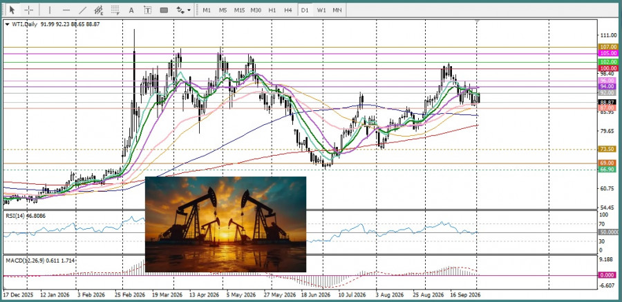
Task: Pick the Fibonacci retracement tool
Action: pyautogui.click(x=115, y=10)
